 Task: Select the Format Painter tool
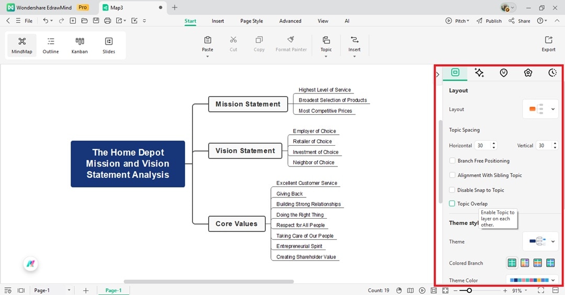click(291, 44)
